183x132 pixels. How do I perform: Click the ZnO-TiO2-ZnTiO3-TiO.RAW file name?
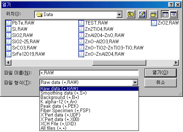(x=114, y=48)
